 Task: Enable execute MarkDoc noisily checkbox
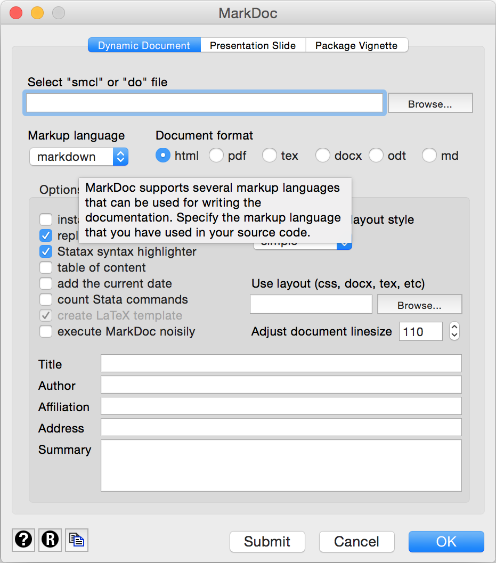pyautogui.click(x=46, y=331)
